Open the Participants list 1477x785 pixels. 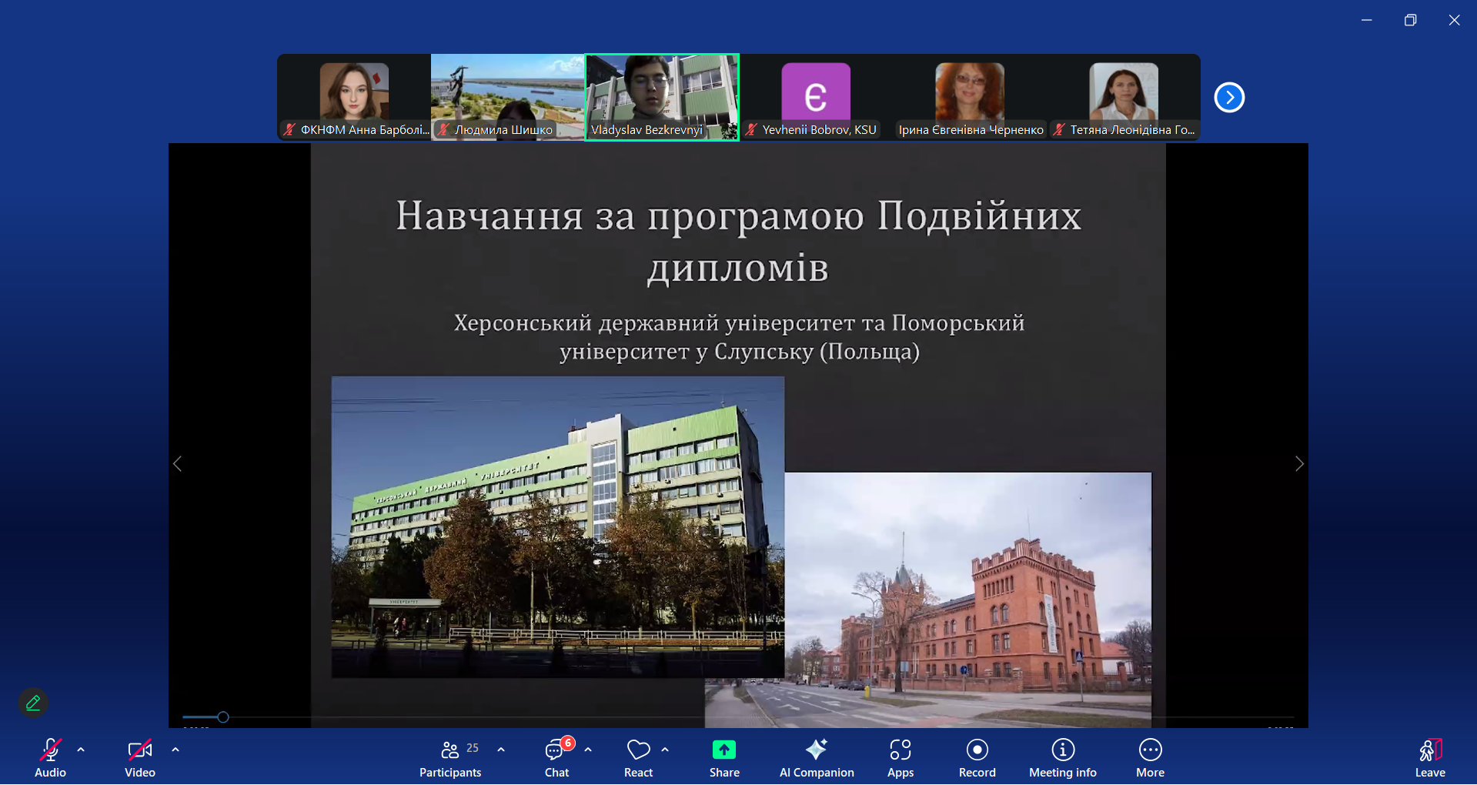point(449,757)
